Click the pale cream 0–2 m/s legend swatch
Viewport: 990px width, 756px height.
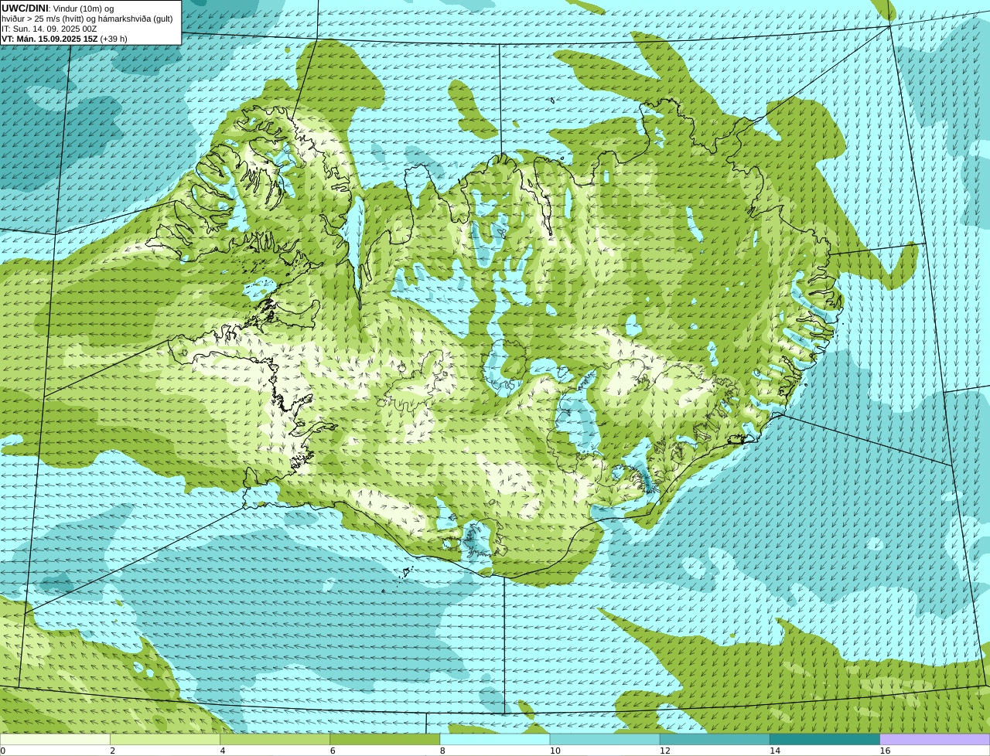pos(55,740)
